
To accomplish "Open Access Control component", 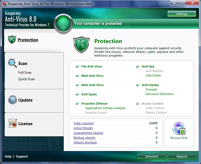I will pyautogui.click(x=152, y=104).
